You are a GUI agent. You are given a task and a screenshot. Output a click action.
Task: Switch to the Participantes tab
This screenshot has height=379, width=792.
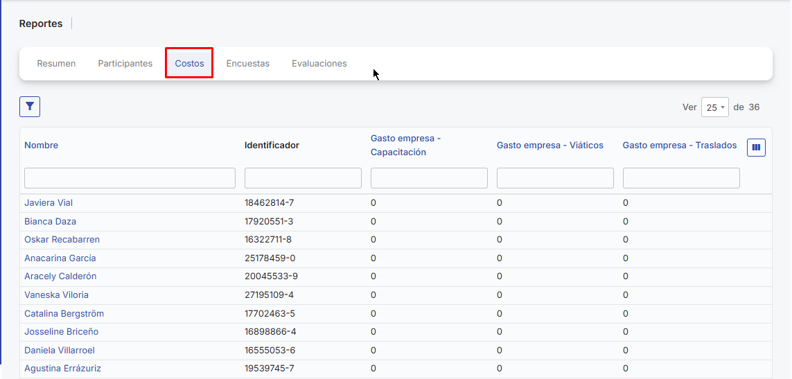(x=125, y=64)
